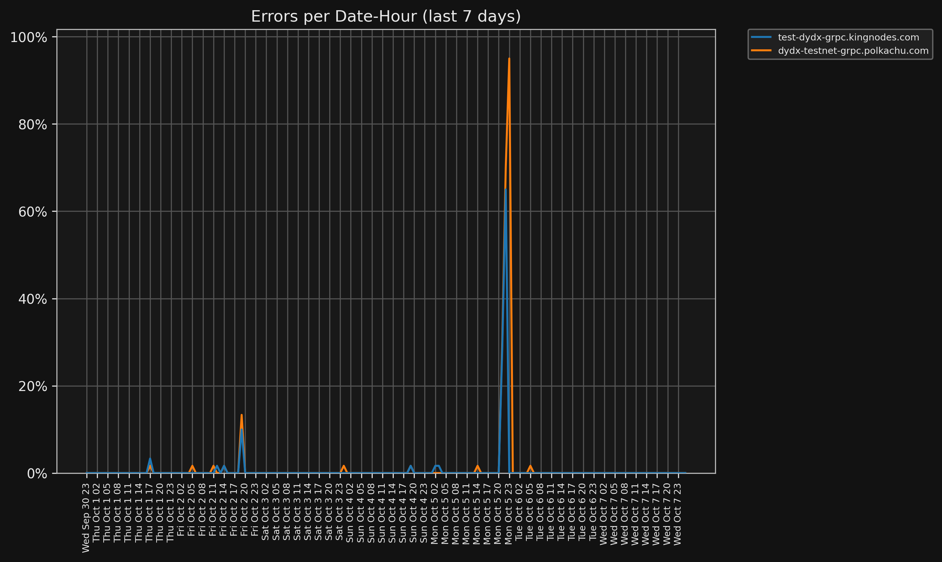Click the small blue bump at Sun Oct 4 20
Viewport: 942px width, 562px height.
[411, 466]
